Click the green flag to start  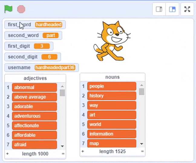[x=8, y=9]
